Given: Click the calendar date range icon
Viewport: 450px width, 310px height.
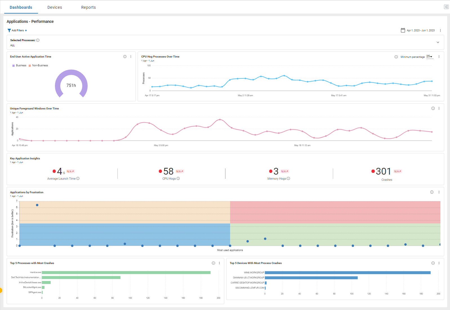Looking at the screenshot, I should (403, 30).
